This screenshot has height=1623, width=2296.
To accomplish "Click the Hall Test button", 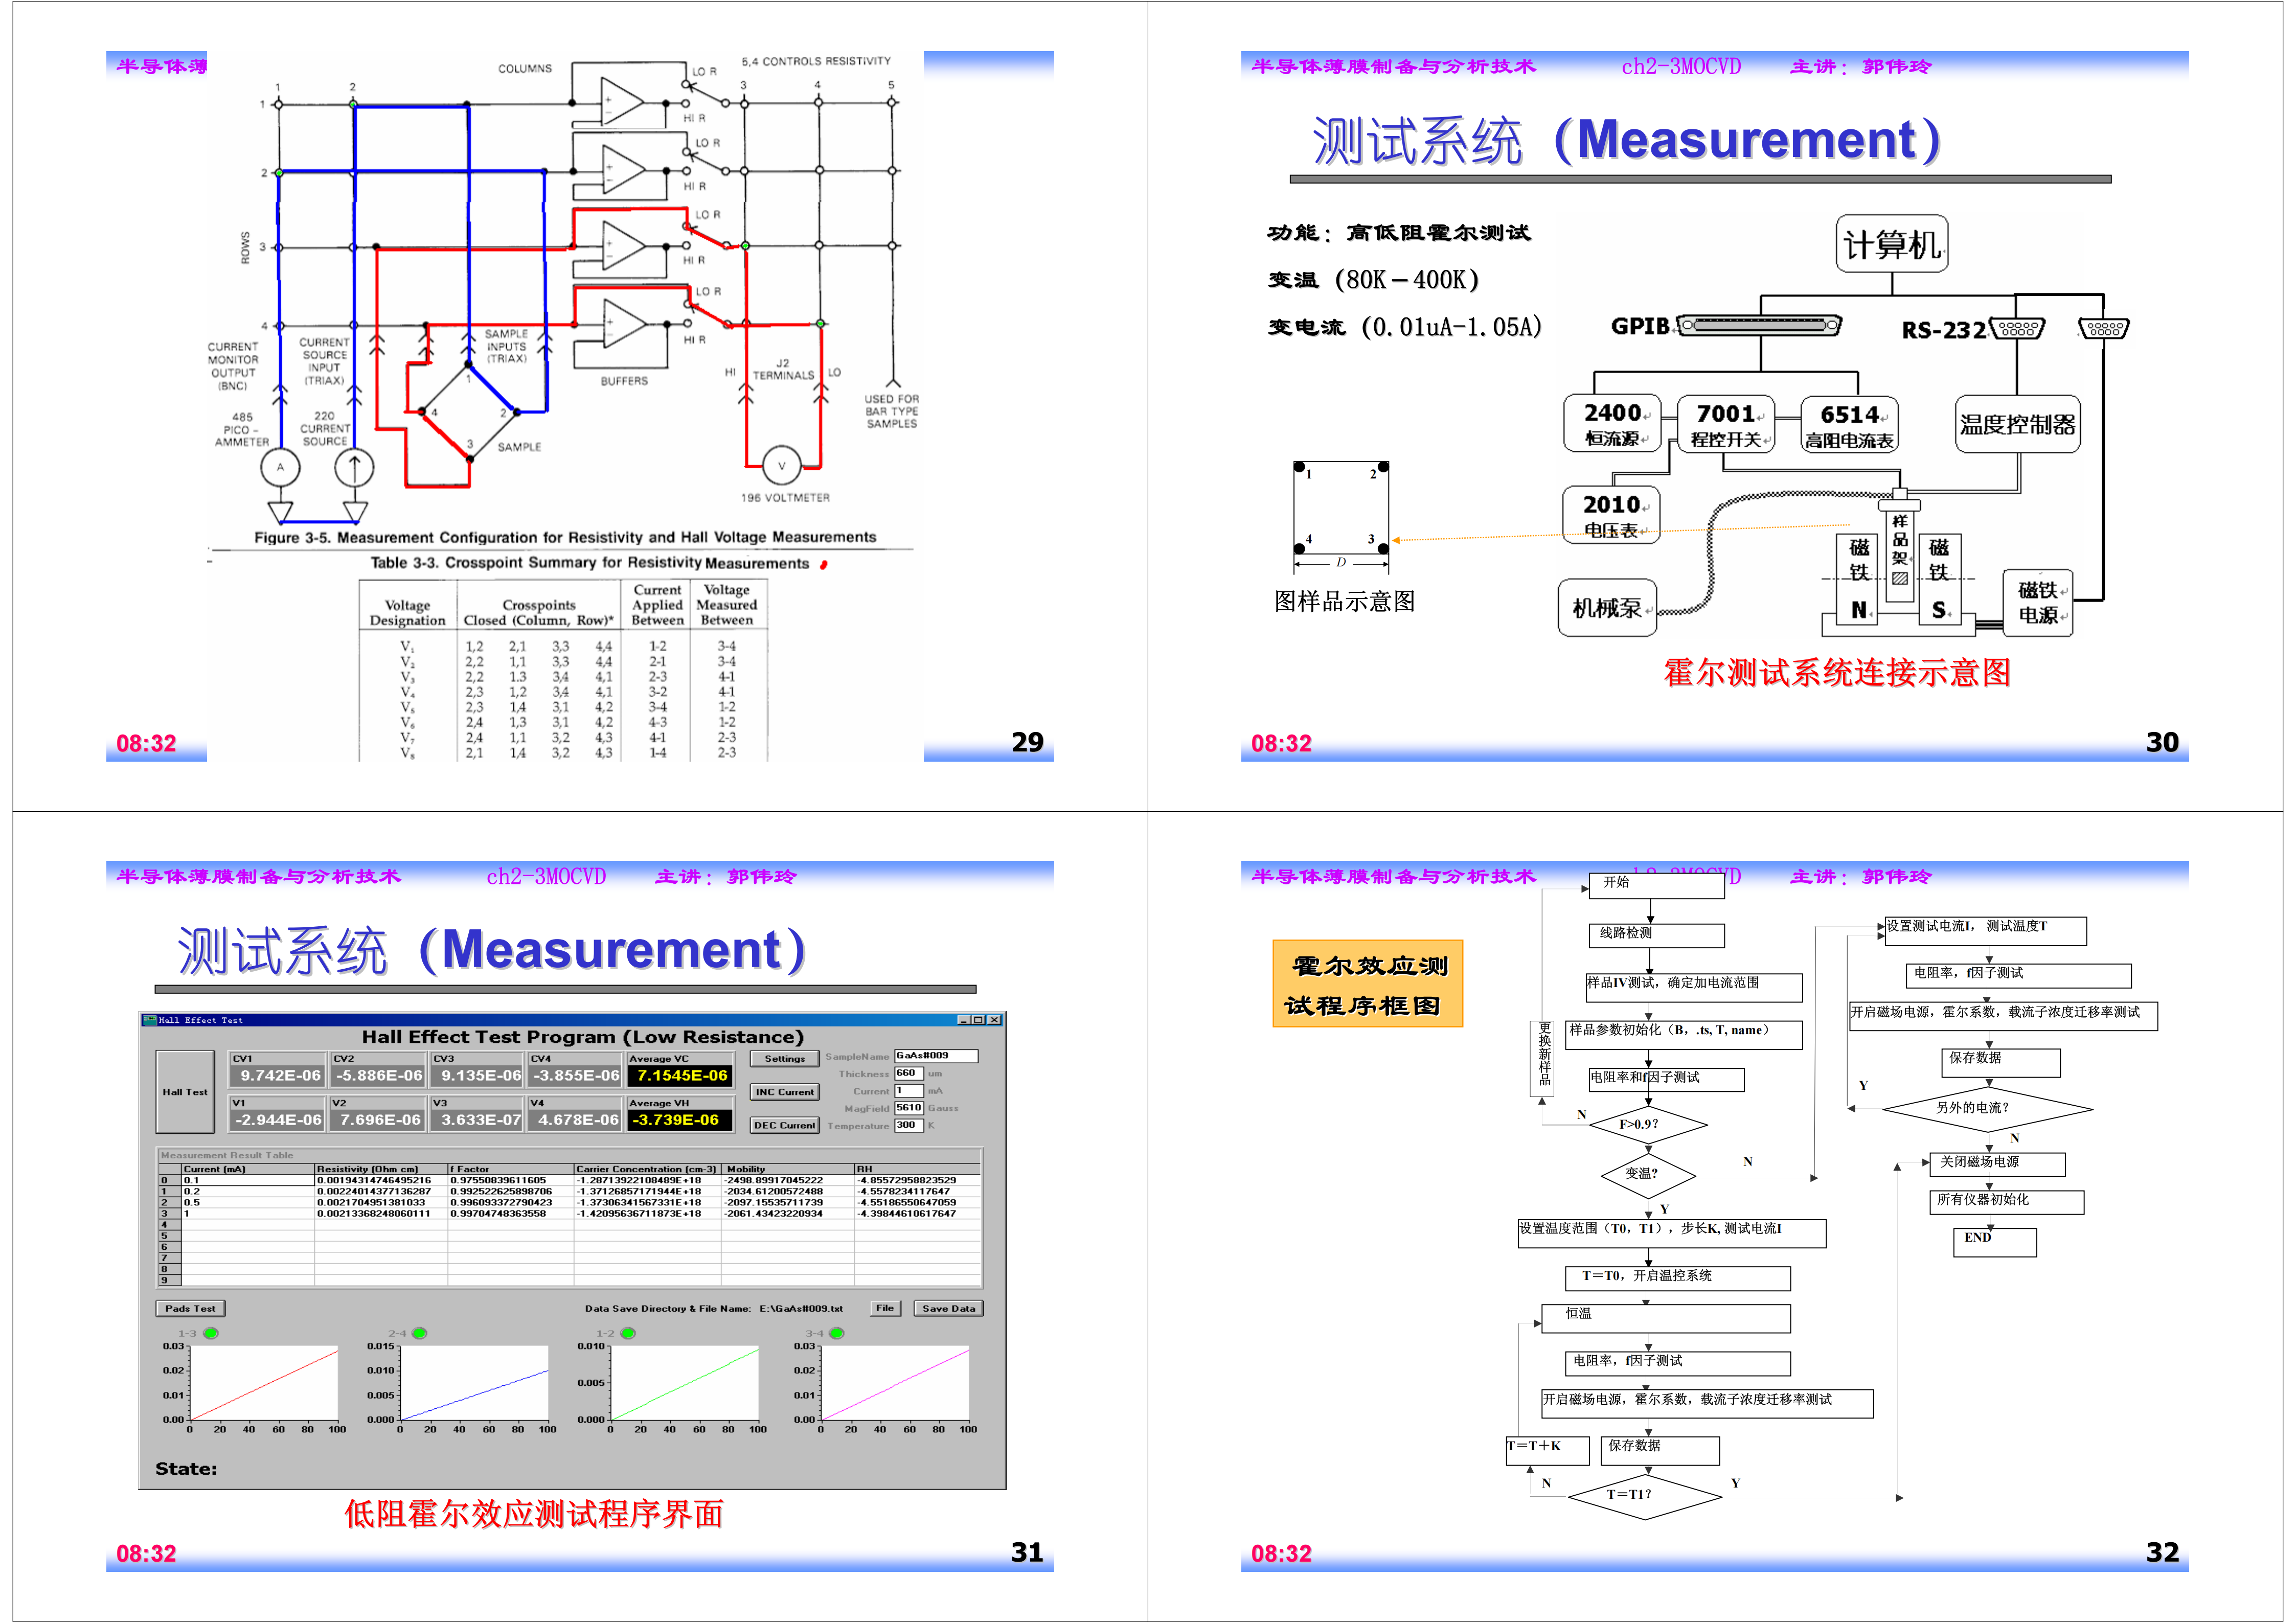I will click(185, 1091).
